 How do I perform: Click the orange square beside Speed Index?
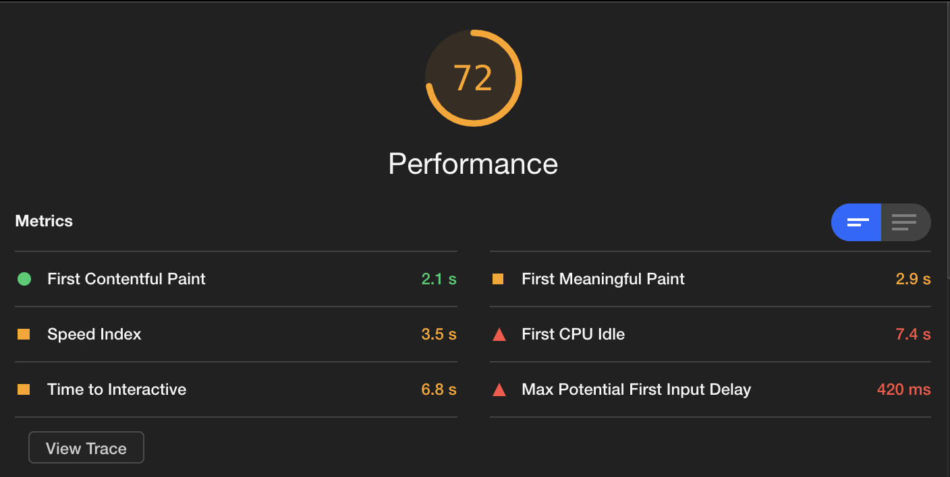coord(24,334)
